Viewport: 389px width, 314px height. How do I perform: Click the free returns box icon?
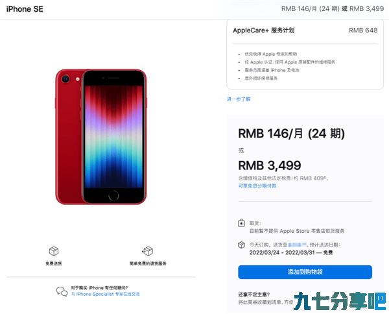(x=148, y=251)
